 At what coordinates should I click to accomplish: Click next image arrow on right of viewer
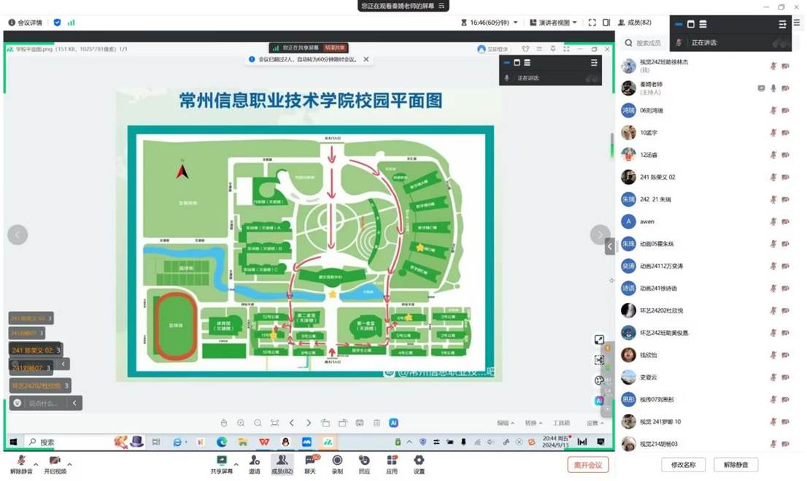[x=600, y=235]
